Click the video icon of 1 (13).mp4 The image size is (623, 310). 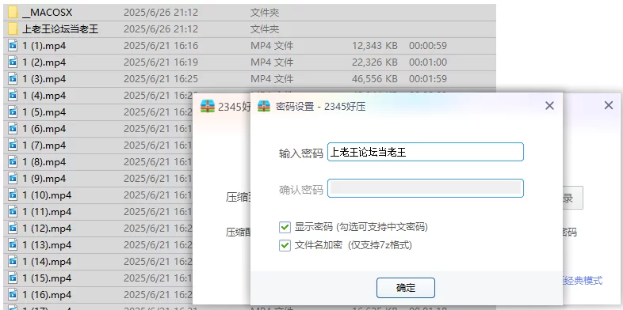pyautogui.click(x=13, y=245)
